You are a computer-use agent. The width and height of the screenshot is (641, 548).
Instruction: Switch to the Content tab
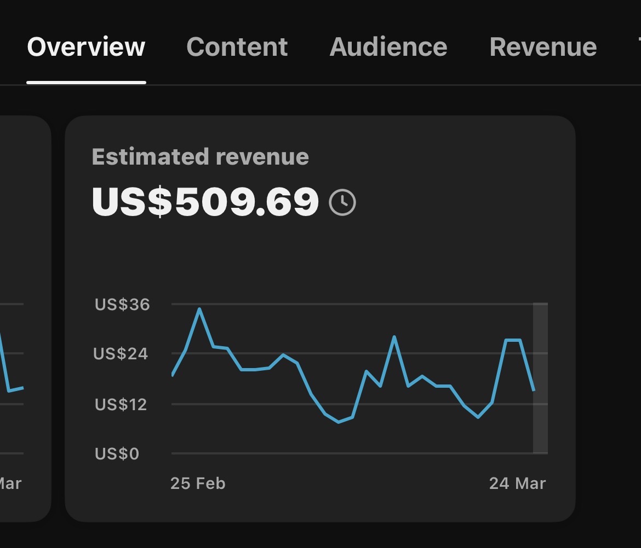tap(237, 47)
